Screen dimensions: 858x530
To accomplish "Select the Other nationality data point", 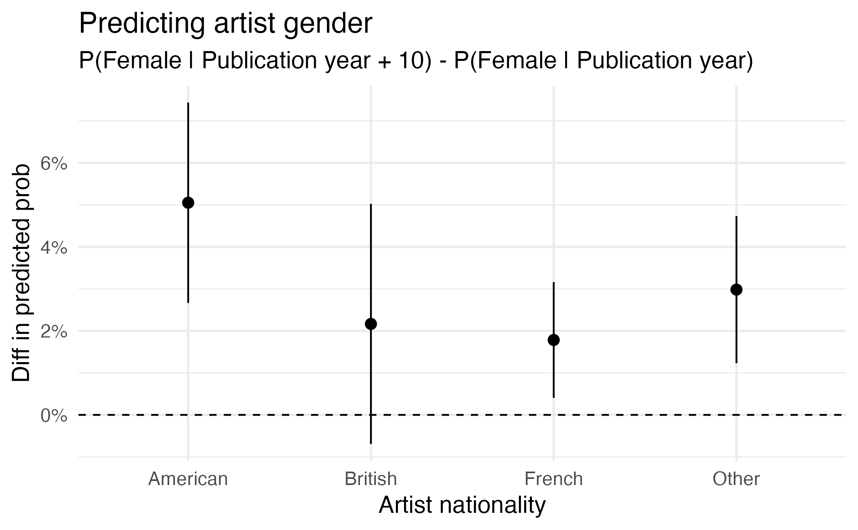I will tap(736, 290).
